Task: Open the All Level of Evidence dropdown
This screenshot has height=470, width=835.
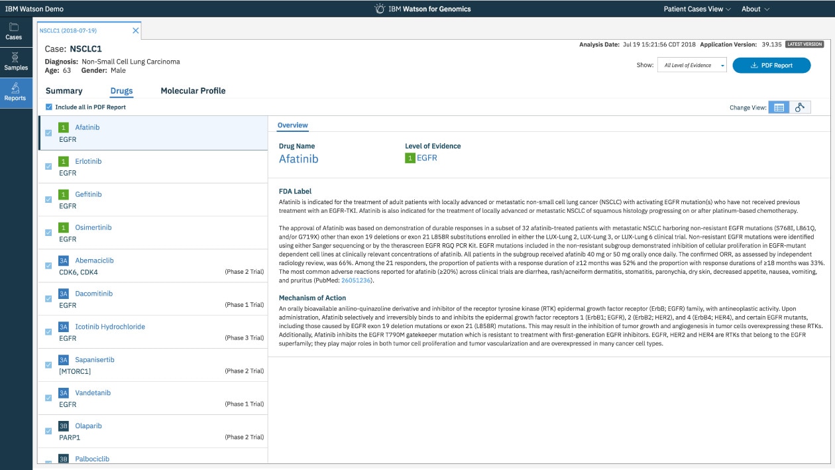Action: 692,65
